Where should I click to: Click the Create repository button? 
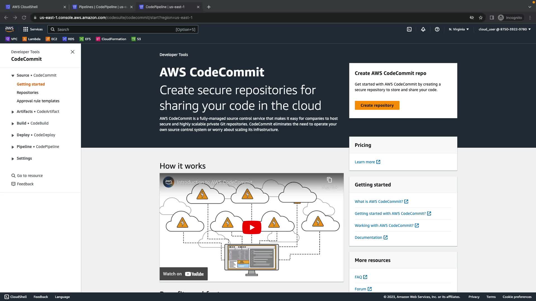click(x=377, y=105)
